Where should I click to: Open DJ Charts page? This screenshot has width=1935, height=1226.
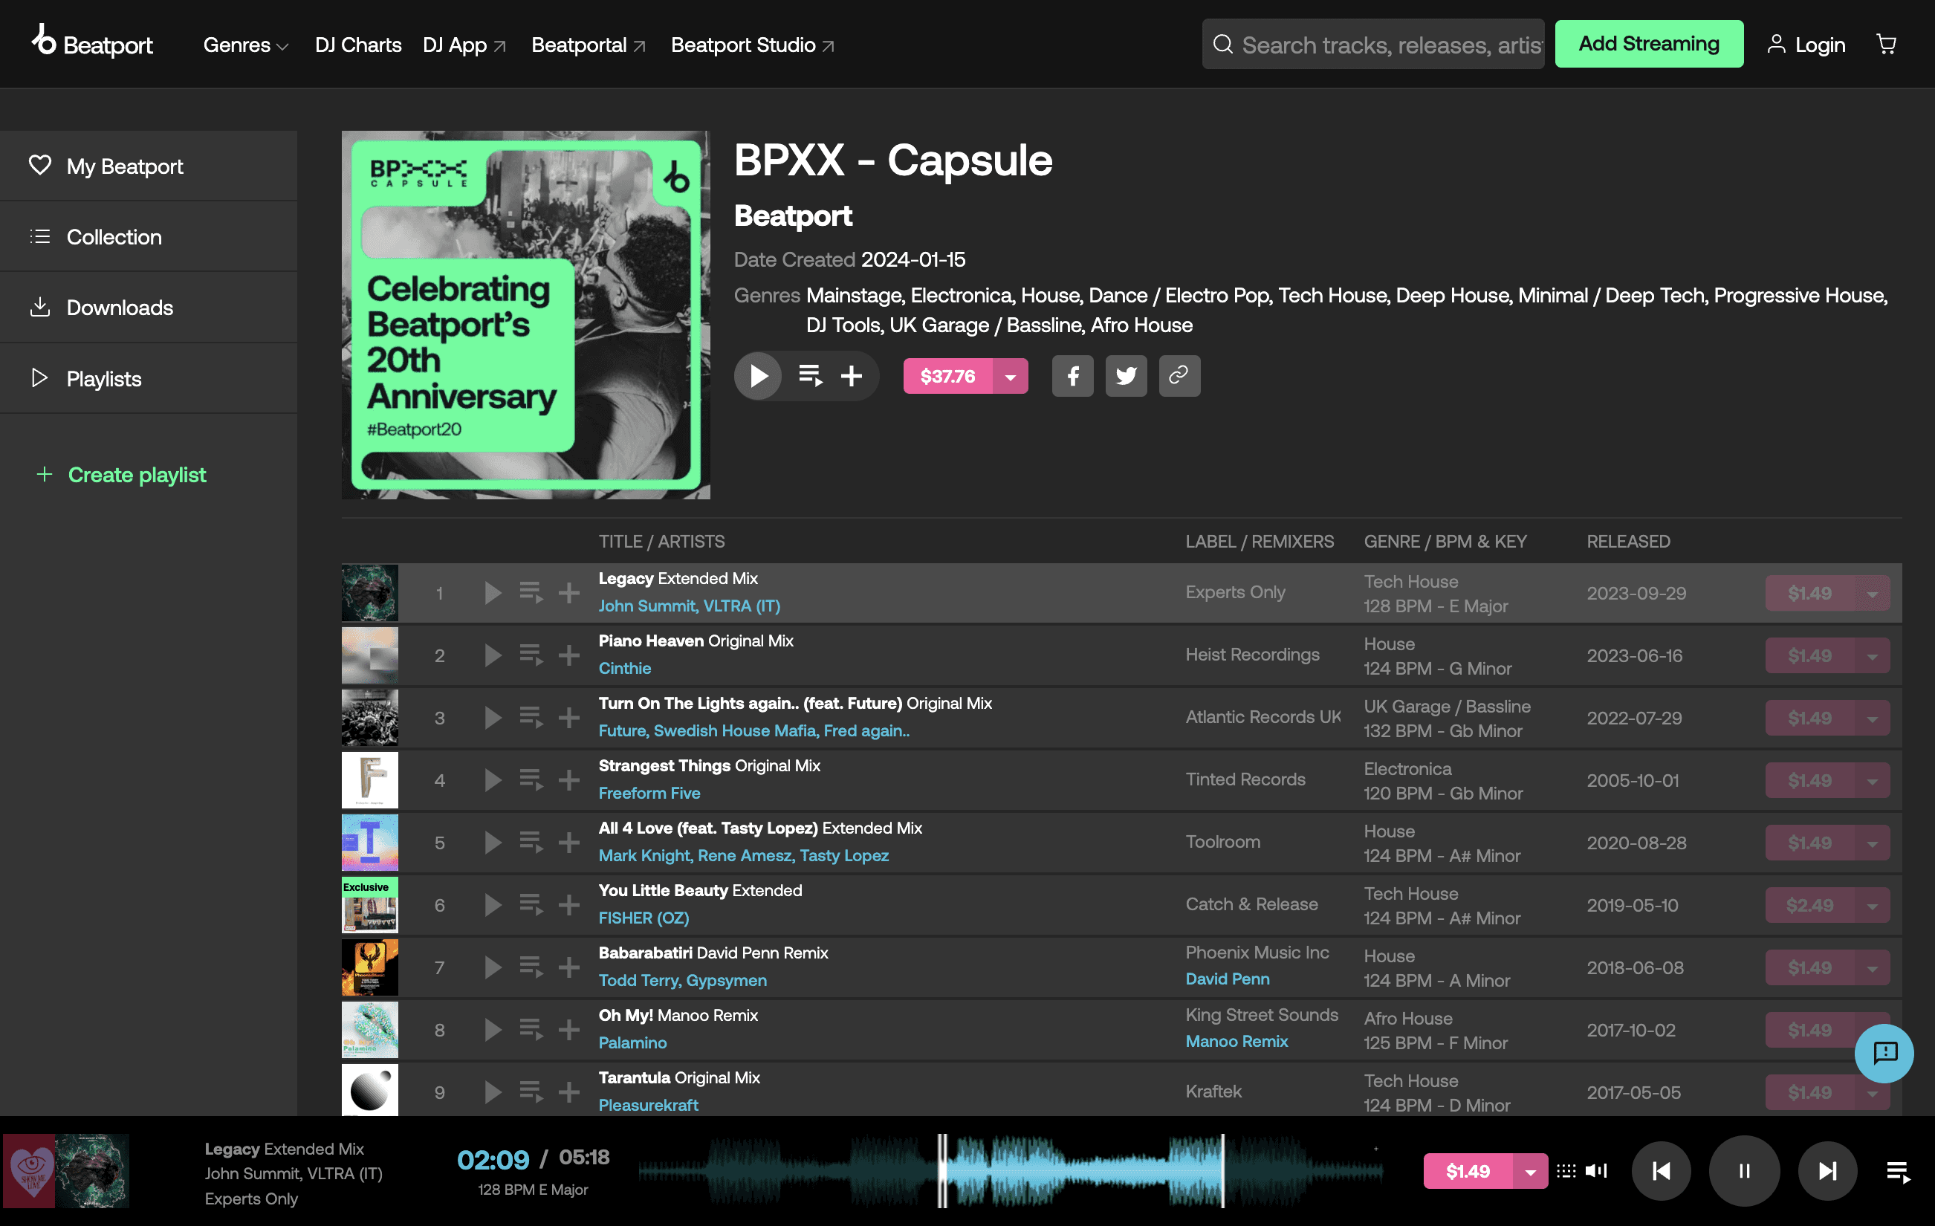click(357, 45)
